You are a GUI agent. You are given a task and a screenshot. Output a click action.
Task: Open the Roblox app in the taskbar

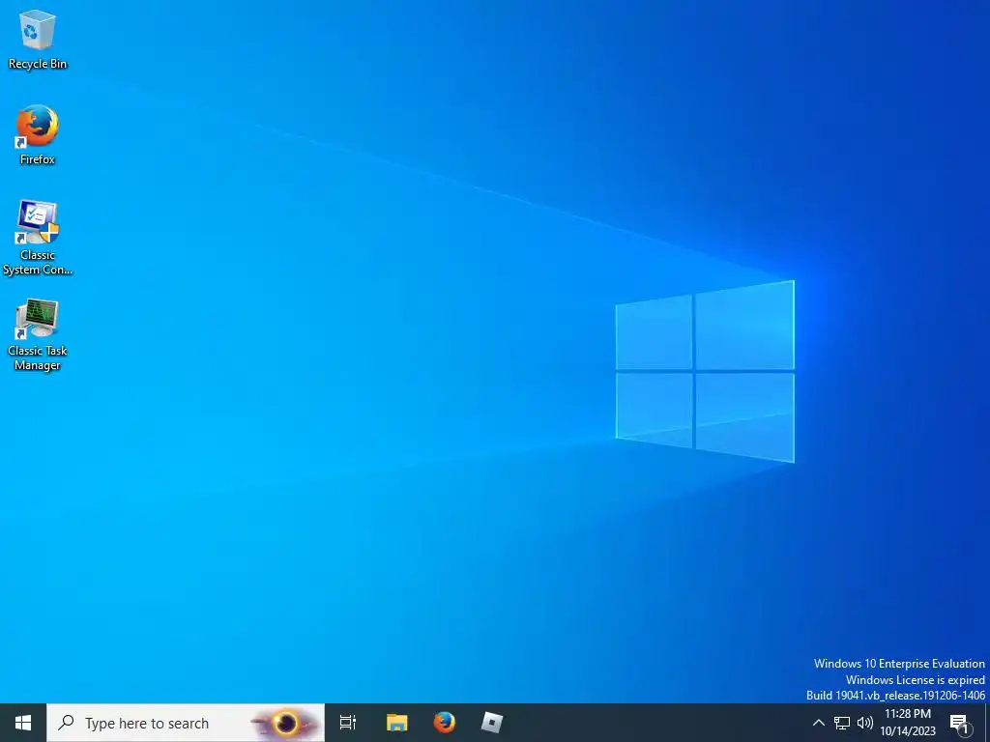[491, 723]
